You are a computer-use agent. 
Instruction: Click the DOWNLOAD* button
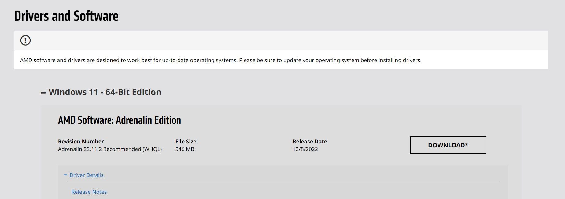448,145
